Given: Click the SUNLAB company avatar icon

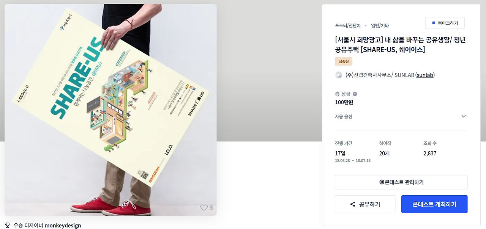Looking at the screenshot, I should (x=339, y=75).
